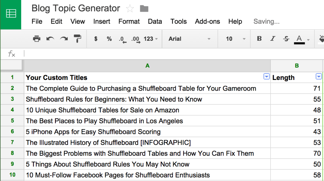Redo the last action
The image size is (324, 181).
64,39
